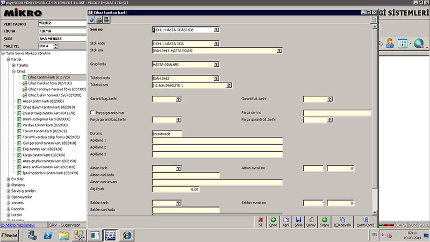Screen dimensions: 430x242
Task: Click the TR language indicator in tray
Action: [374, 234]
